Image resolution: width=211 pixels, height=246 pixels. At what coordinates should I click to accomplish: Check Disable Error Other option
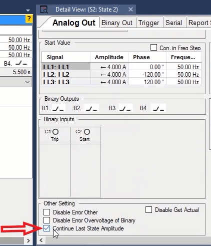(x=46, y=212)
